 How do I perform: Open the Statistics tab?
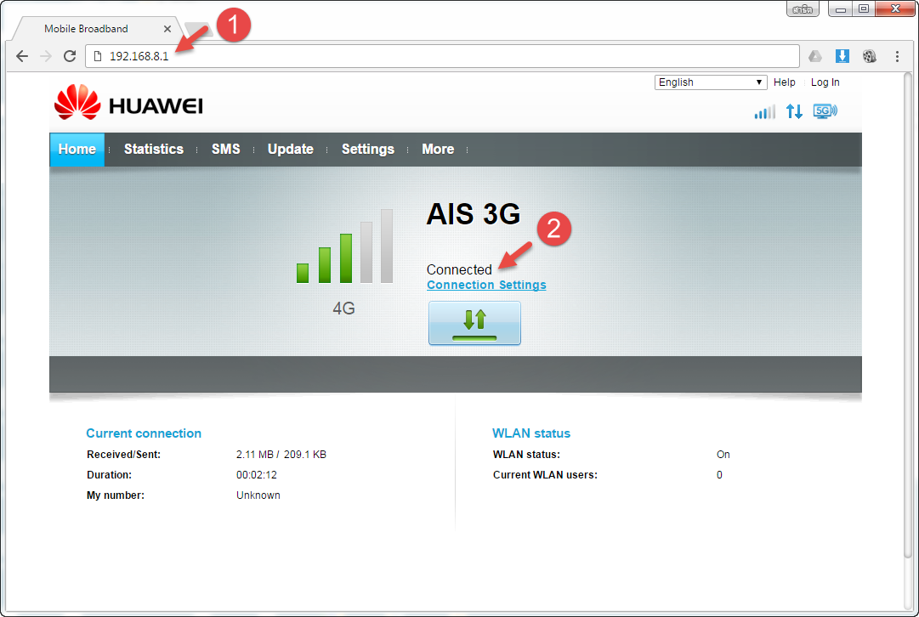tap(154, 150)
